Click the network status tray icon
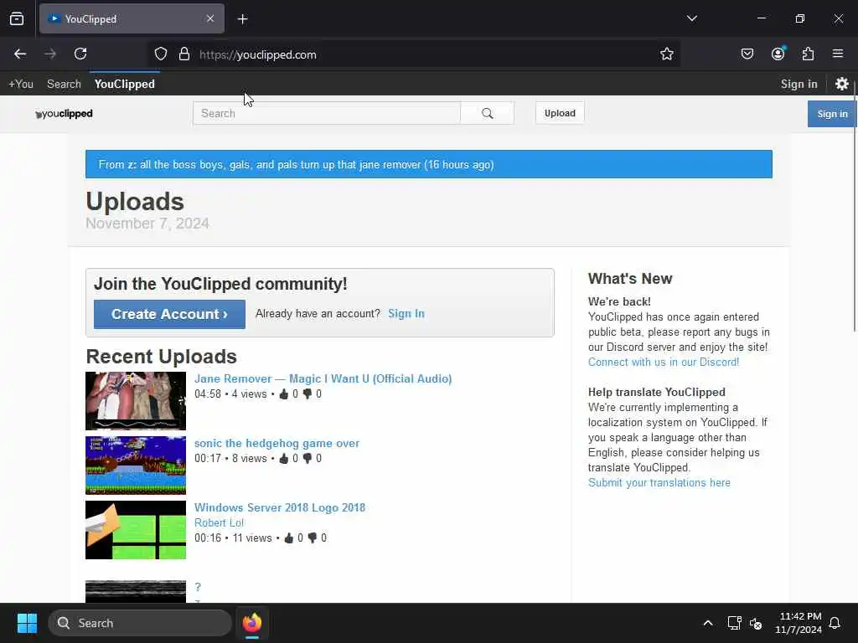 coord(734,623)
